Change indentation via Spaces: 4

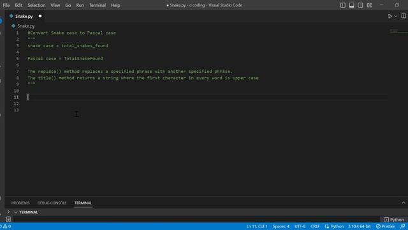point(280,226)
